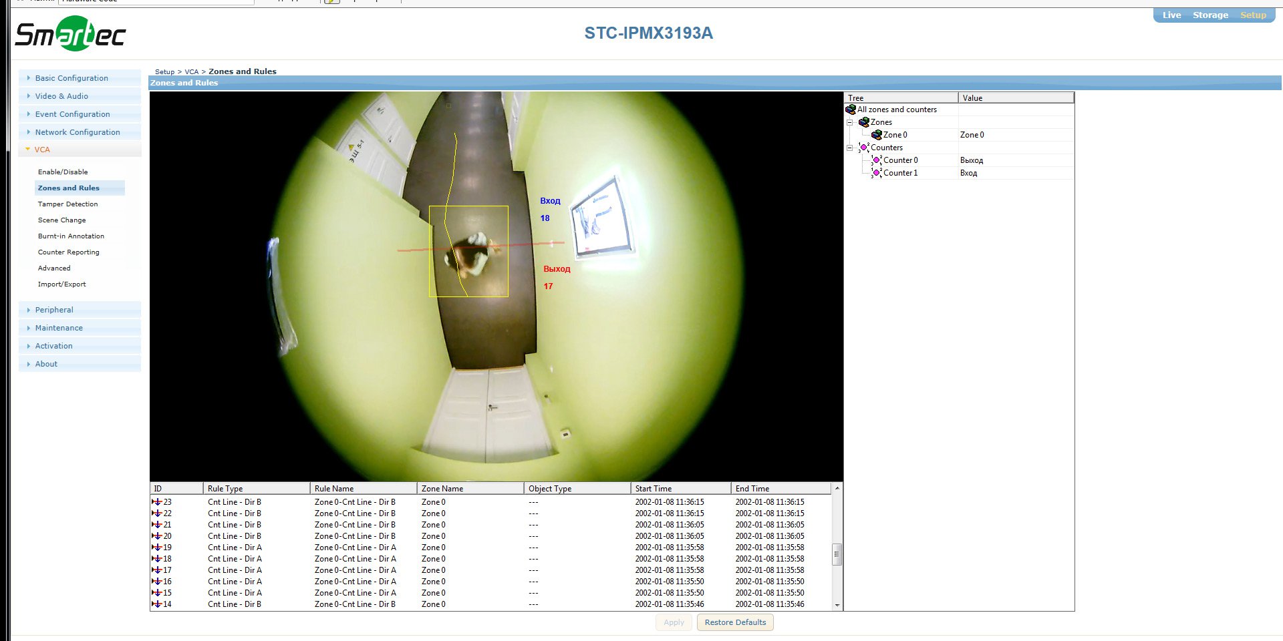Collapse the Zones tree node

pyautogui.click(x=850, y=122)
